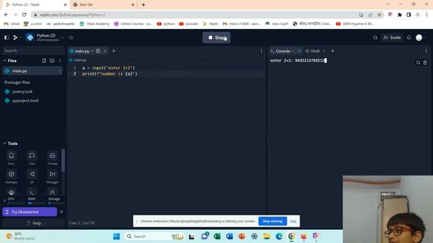Invite collaborators to the repl

pyautogui.click(x=392, y=38)
